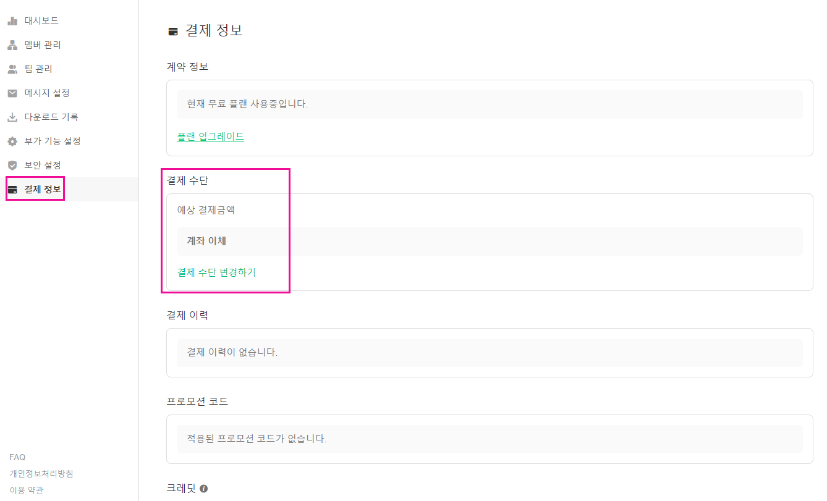Click the 적용된 프로모션 코드가 없습니다 box

tap(489, 439)
